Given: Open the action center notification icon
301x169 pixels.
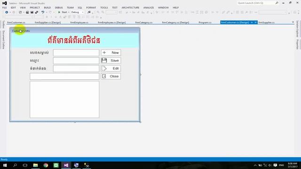Looking at the screenshot, I should click(x=275, y=165).
